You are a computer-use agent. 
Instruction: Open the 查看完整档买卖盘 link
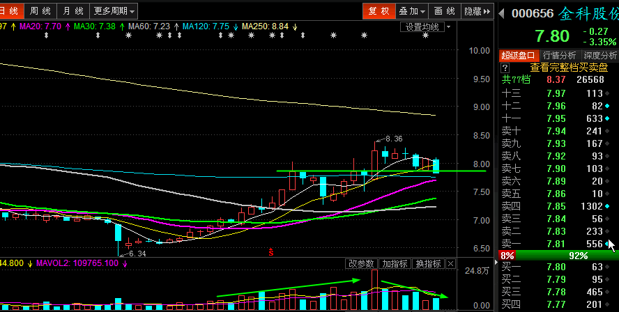pyautogui.click(x=569, y=68)
